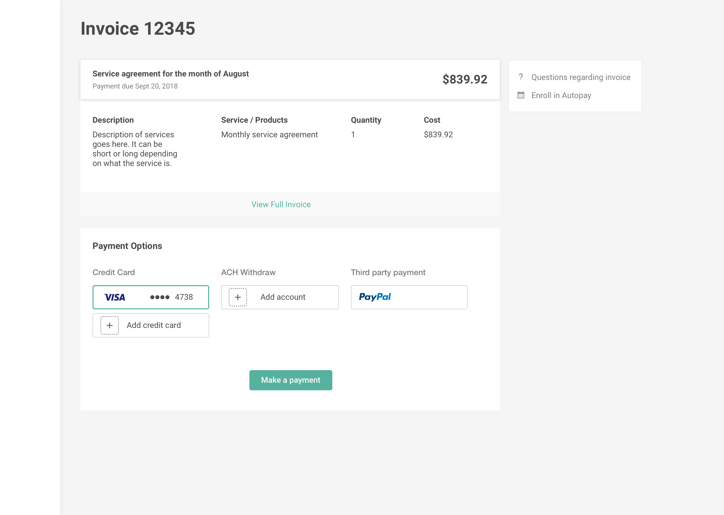Click the Payment Options heading
Screen dimensions: 724x515
(127, 246)
